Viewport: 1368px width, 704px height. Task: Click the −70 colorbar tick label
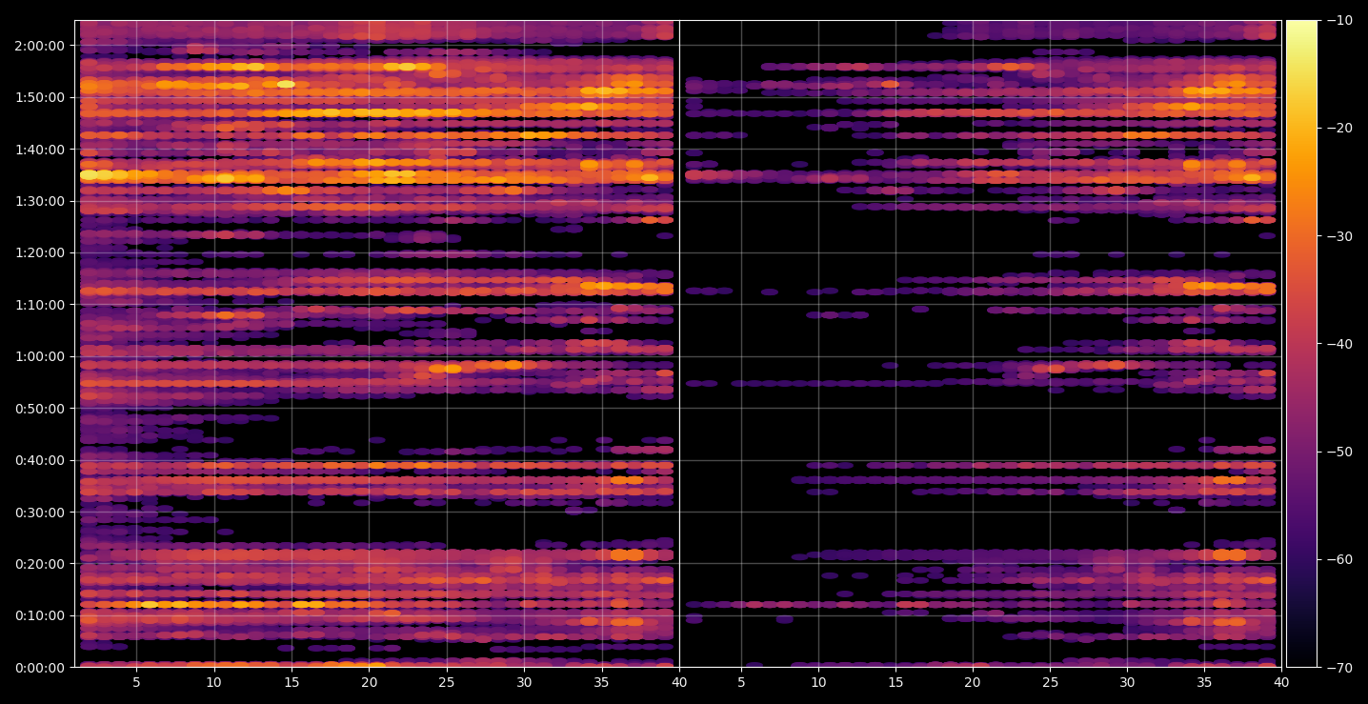[x=1339, y=667]
